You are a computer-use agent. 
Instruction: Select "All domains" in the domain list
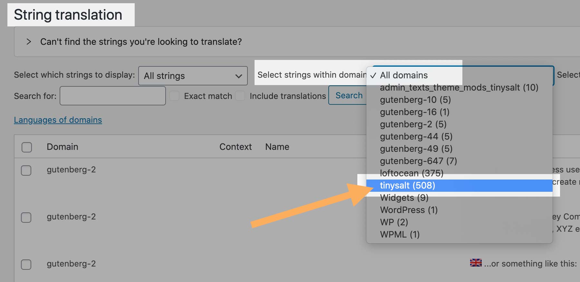coord(459,75)
